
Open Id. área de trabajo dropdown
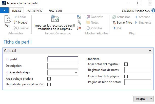(x=76, y=73)
